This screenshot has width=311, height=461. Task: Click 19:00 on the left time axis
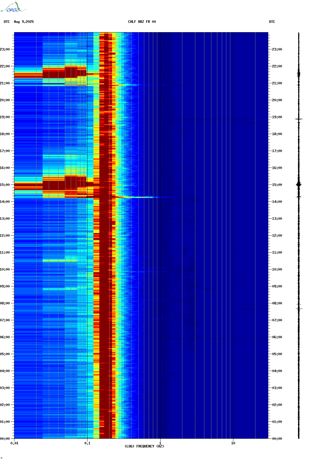click(5, 117)
